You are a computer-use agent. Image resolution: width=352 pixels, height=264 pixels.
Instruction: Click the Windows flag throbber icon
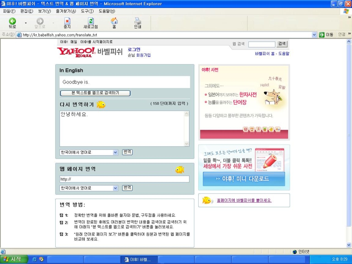click(346, 11)
